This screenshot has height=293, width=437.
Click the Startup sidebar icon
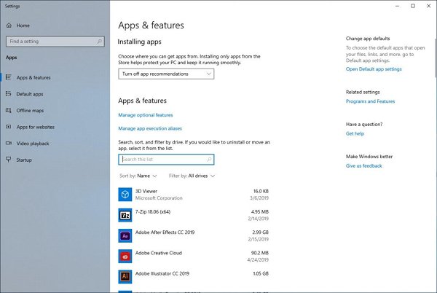coord(9,160)
